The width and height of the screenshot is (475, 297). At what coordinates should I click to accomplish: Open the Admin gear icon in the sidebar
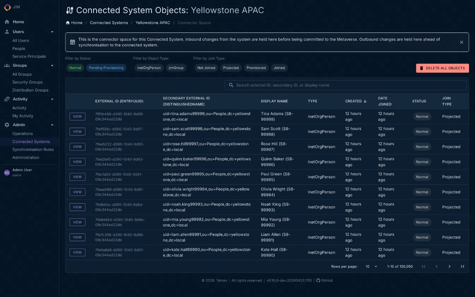6,124
